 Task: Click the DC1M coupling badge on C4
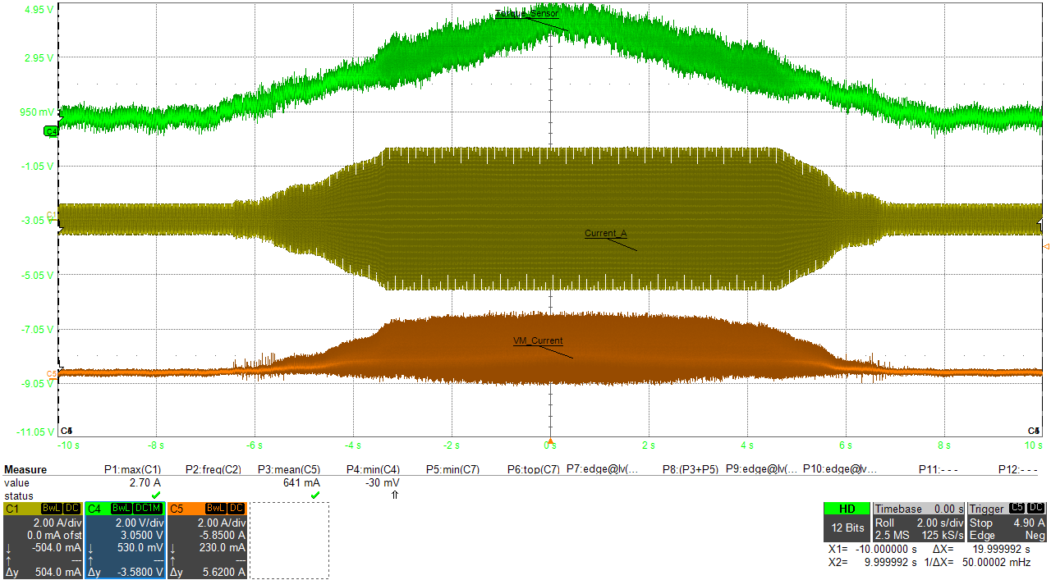[x=147, y=509]
